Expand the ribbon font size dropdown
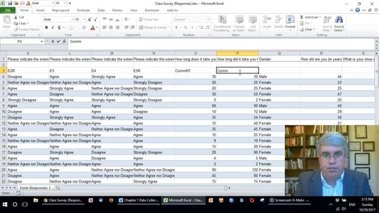The image size is (379, 213). tap(84, 20)
